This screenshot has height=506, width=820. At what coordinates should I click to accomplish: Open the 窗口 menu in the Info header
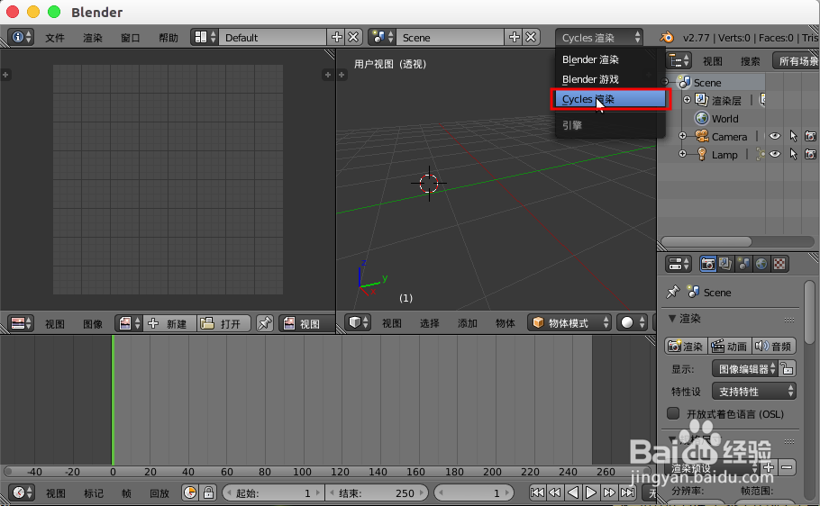pyautogui.click(x=131, y=38)
